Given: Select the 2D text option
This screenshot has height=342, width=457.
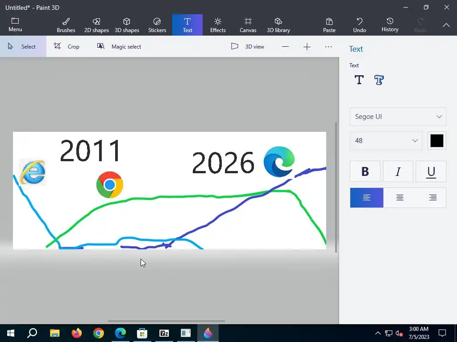Looking at the screenshot, I should (x=359, y=80).
